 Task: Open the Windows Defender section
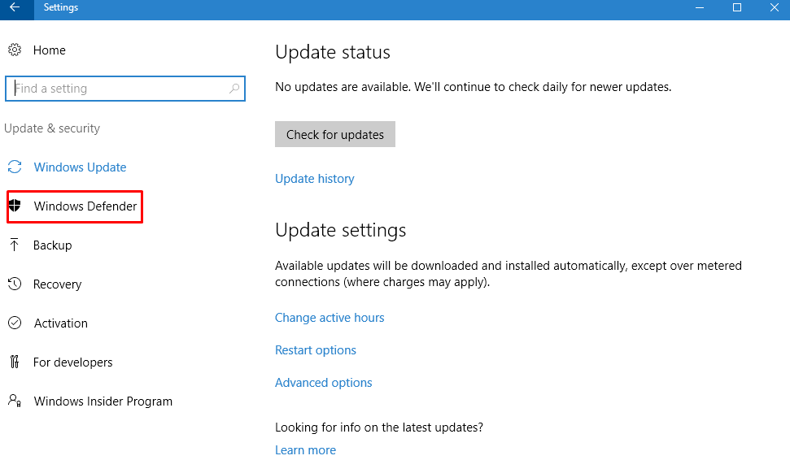[x=85, y=206]
